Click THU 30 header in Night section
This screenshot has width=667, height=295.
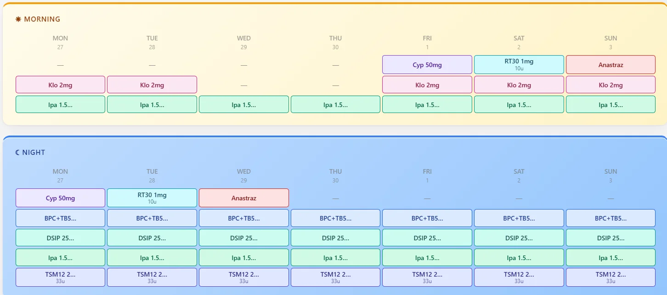[x=335, y=176]
